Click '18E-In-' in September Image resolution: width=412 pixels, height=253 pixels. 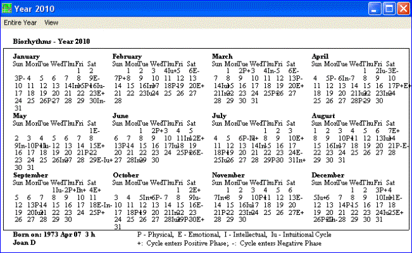(101, 205)
